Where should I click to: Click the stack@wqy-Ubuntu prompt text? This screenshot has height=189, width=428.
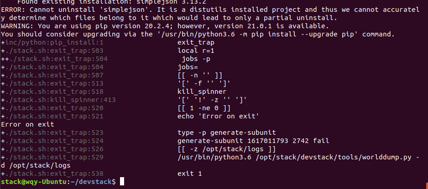[34, 182]
